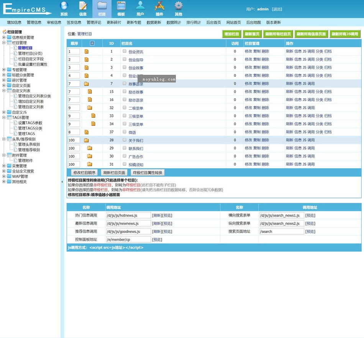Tick the checkbox for 关于我们
This screenshot has height=338, width=364.
tap(125, 140)
